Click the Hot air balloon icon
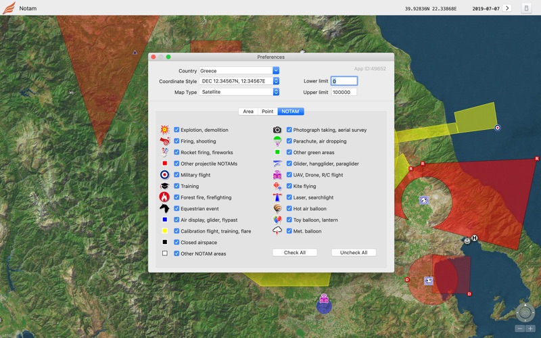This screenshot has width=541, height=338. click(277, 208)
